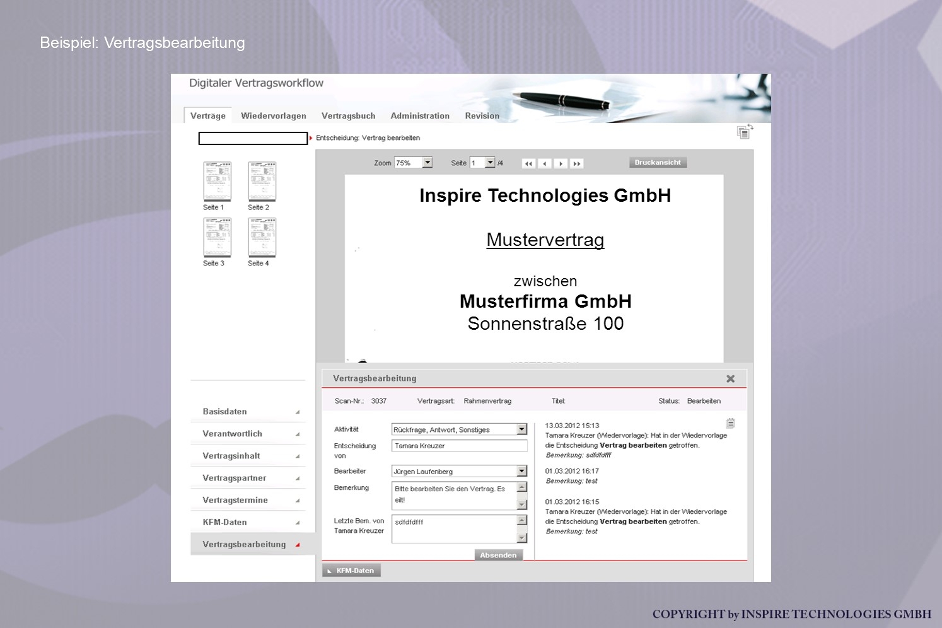Image resolution: width=942 pixels, height=628 pixels.
Task: Expand the Vertragstermine section
Action: pos(248,500)
